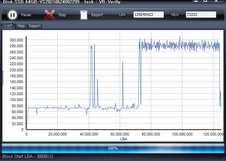Switch to the Graph tab
This screenshot has height=161, width=226.
[x=8, y=26]
